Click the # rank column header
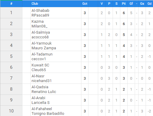The height and width of the screenshot is (116, 153). click(x=11, y=4)
